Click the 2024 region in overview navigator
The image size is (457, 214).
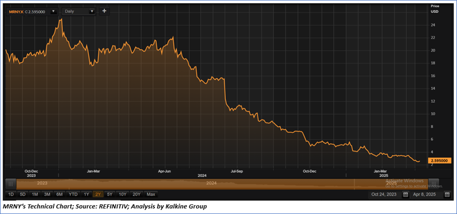point(211,183)
